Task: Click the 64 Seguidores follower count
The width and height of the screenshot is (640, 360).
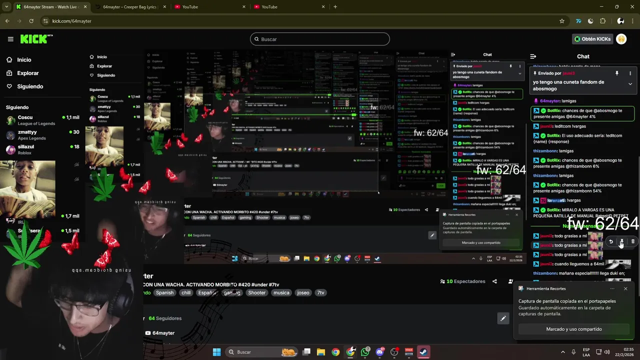Action: click(165, 318)
